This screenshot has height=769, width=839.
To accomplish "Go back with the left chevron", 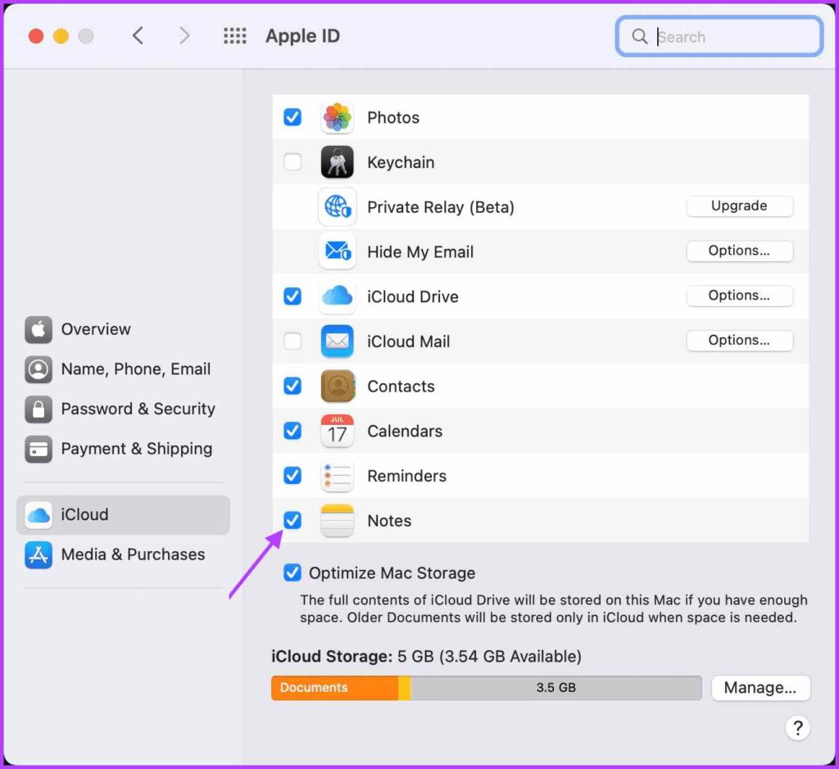I will point(138,36).
